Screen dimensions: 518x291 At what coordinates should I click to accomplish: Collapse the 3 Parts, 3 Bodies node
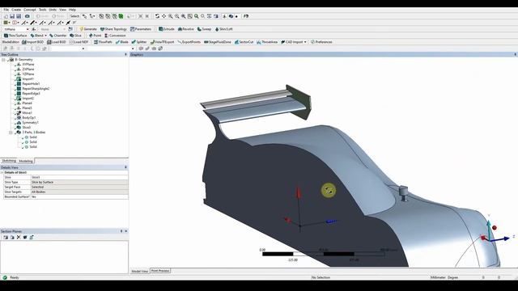[x=11, y=133]
